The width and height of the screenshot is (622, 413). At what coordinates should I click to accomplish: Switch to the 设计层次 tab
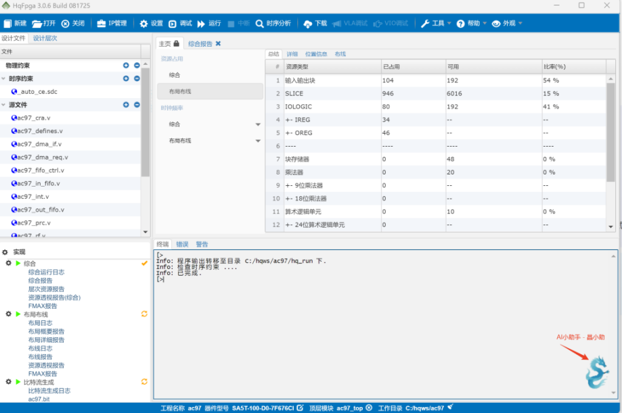(x=45, y=39)
